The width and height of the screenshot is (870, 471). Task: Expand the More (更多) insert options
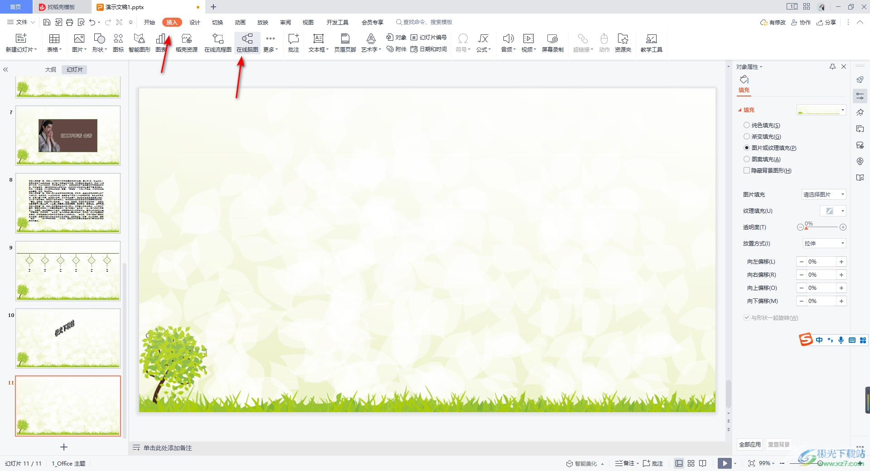click(x=271, y=43)
